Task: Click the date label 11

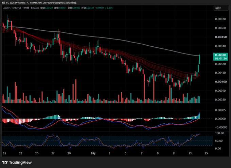Action: coord(174,153)
